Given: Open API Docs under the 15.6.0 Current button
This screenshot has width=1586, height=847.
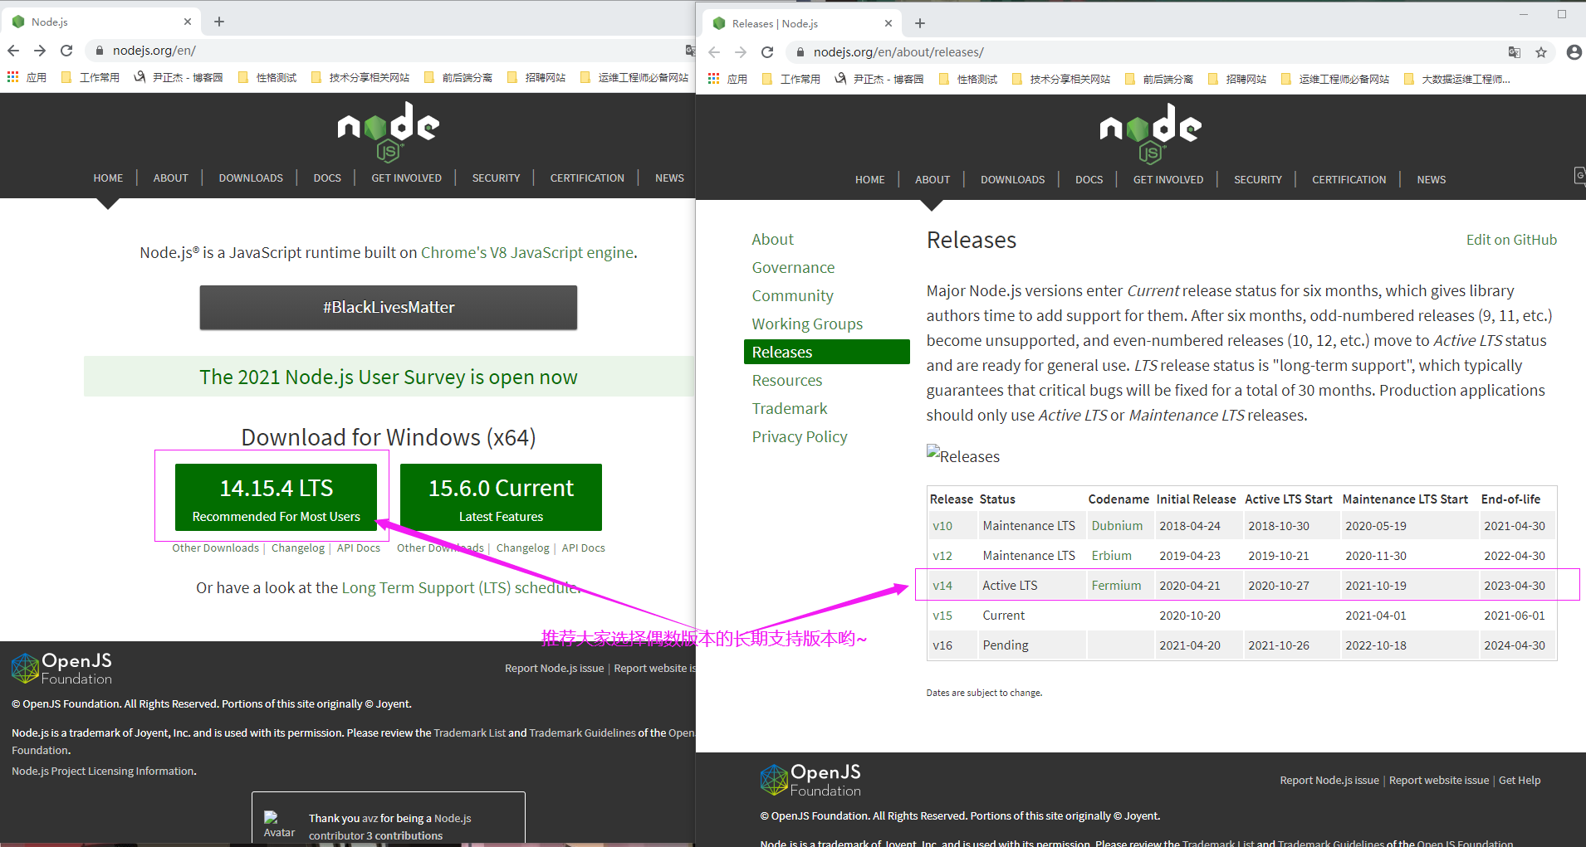Looking at the screenshot, I should pyautogui.click(x=584, y=548).
